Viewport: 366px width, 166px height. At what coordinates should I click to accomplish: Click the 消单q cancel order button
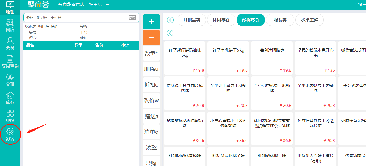(151, 132)
